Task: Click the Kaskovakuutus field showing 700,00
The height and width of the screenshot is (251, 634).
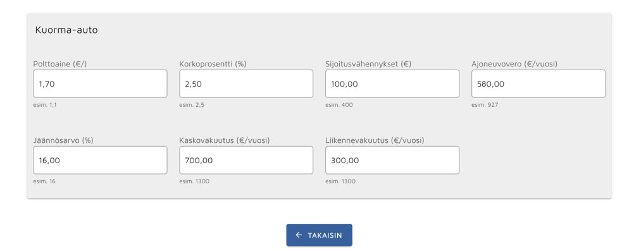Action: pyautogui.click(x=246, y=160)
